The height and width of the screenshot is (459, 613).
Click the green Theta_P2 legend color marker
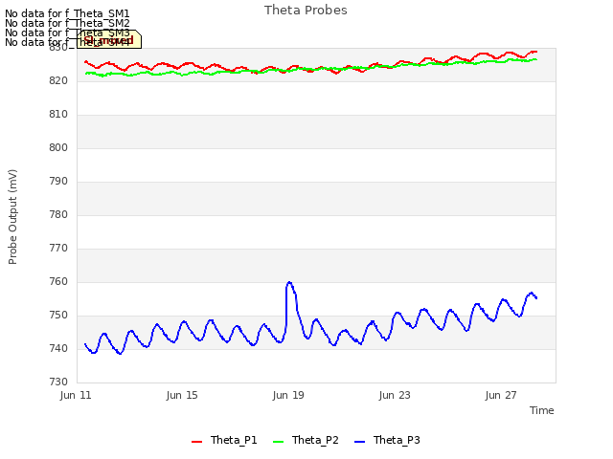278,442
